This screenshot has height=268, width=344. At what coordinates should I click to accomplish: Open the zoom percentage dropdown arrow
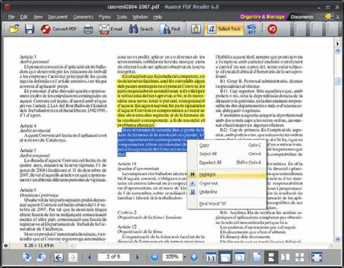point(185,257)
